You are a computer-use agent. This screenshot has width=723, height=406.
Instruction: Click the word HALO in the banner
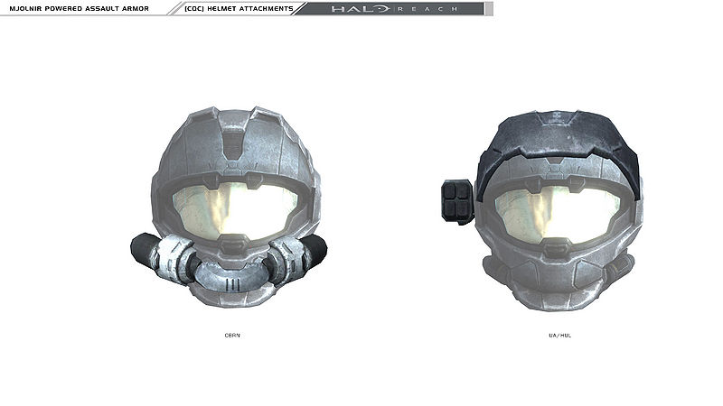pos(360,9)
